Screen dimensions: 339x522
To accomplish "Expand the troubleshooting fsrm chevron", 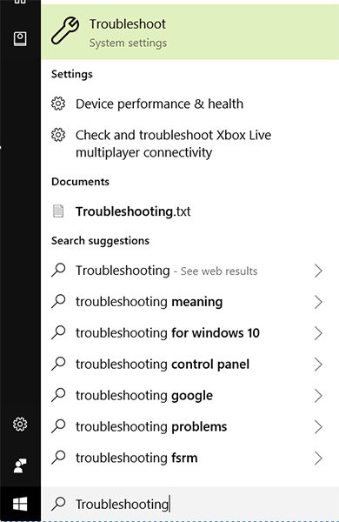I will click(x=318, y=458).
